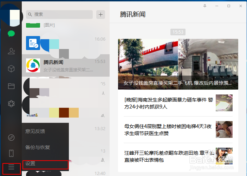This screenshot has height=176, width=247.
Task: Open the chat showing [图片]
Action: point(66,25)
